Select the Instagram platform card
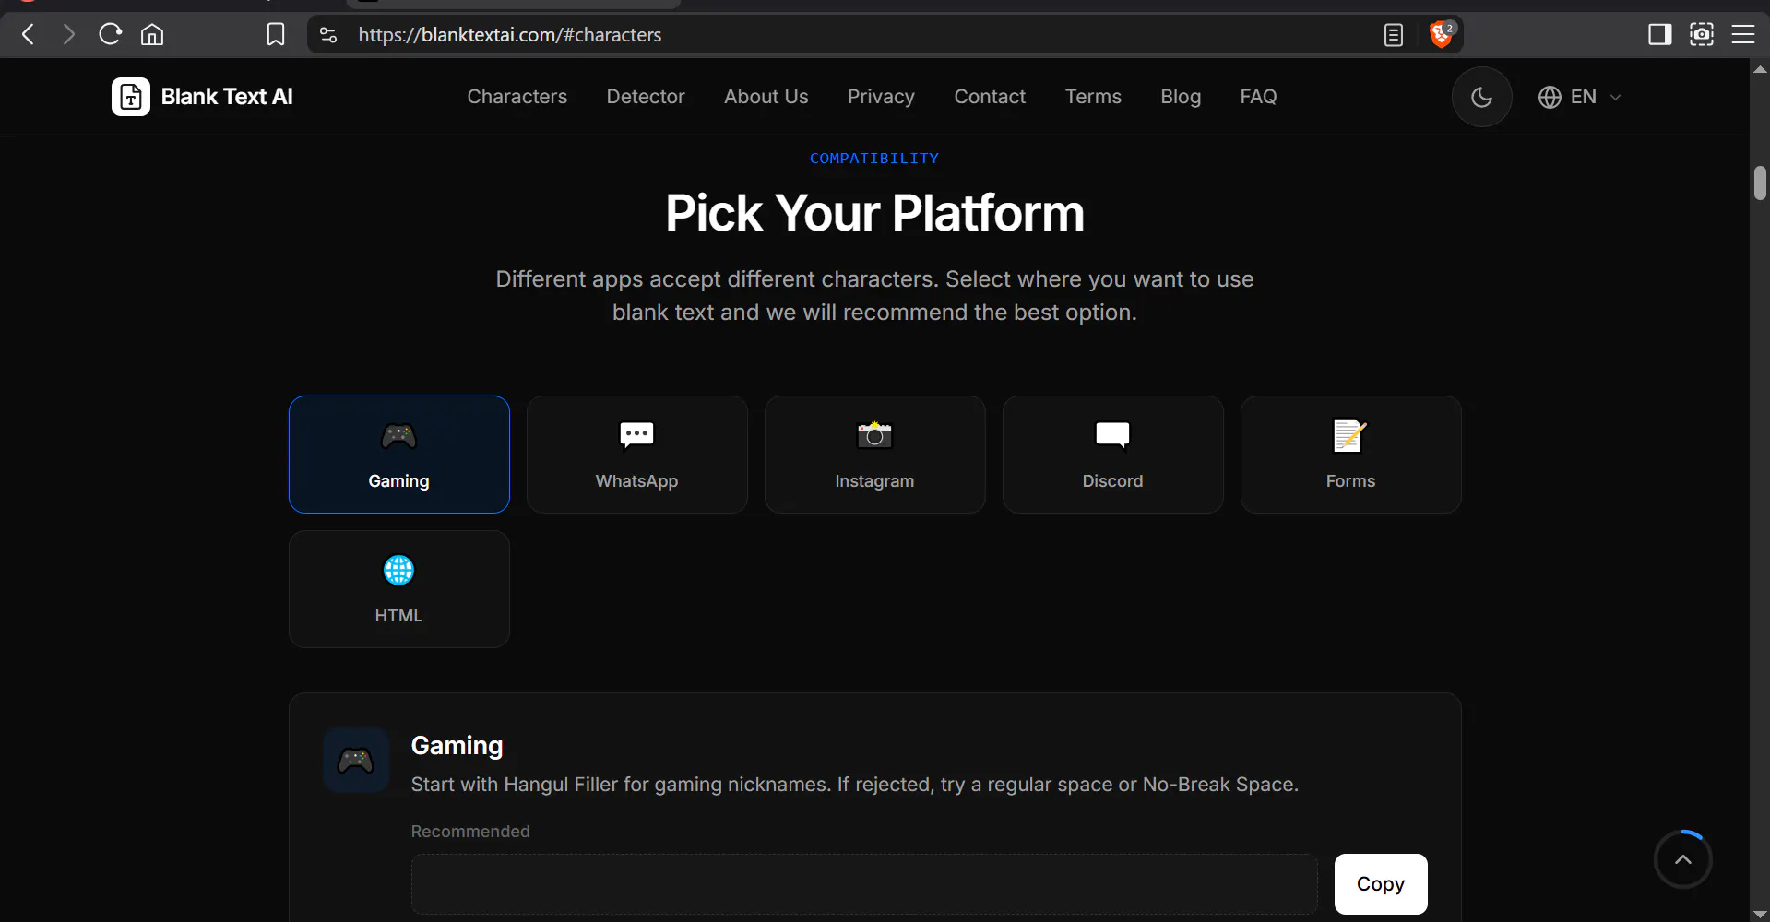This screenshot has height=922, width=1770. [x=875, y=455]
